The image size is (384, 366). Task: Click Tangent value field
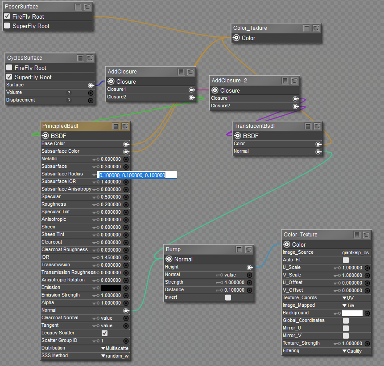coord(107,325)
